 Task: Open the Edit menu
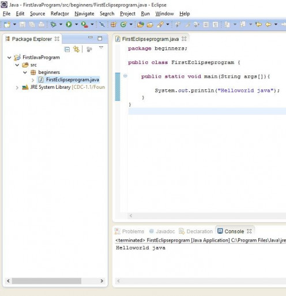coord(20,14)
